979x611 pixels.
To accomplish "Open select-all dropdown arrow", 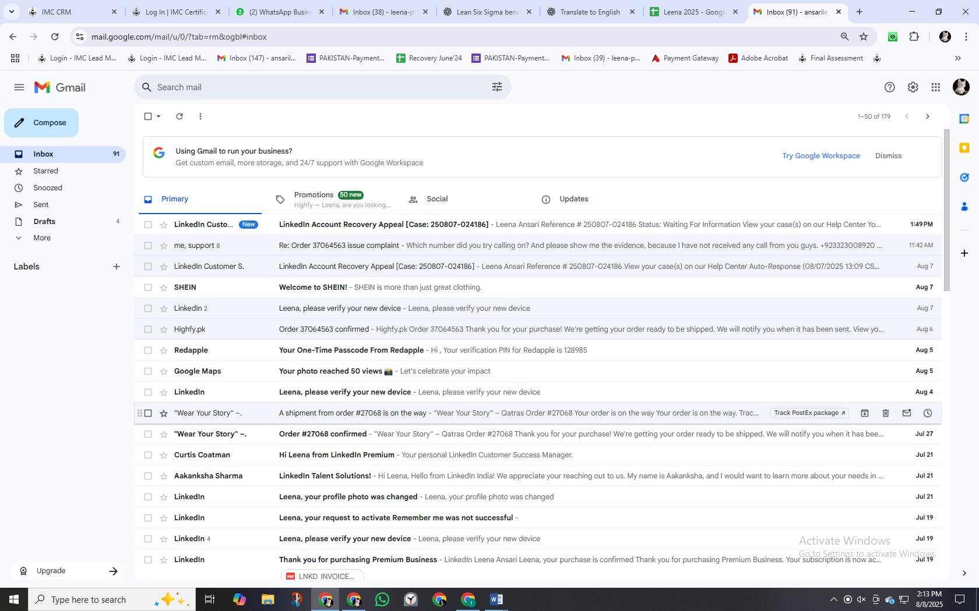I will tap(159, 116).
